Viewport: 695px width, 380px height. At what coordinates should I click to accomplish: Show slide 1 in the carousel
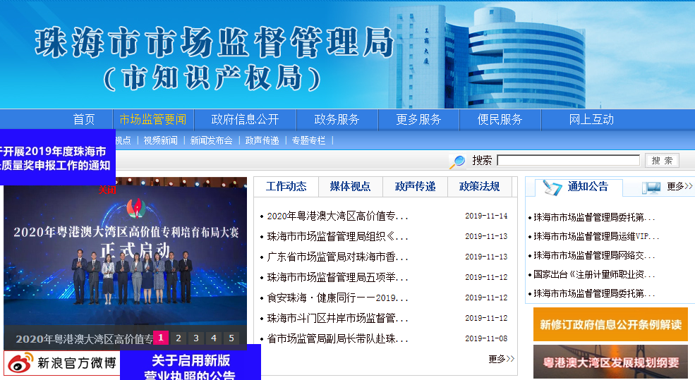[161, 338]
